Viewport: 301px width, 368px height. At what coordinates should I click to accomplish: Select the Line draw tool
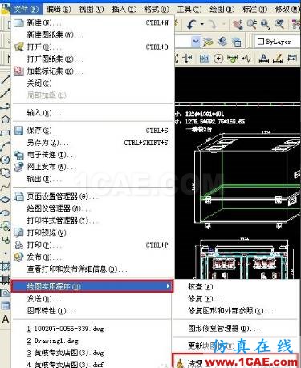pos(6,79)
